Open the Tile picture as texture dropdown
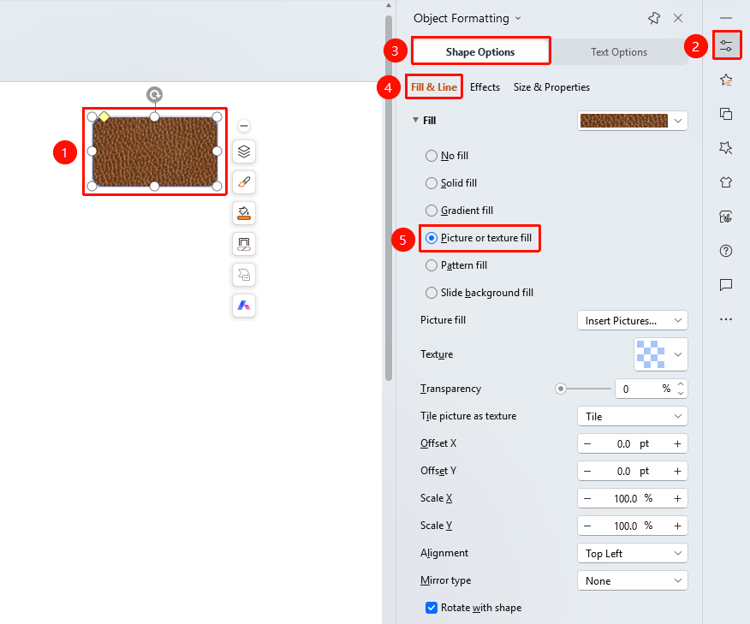The image size is (750, 624). coord(633,416)
